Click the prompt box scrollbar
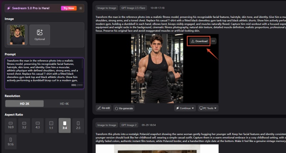This screenshot has height=153, width=286. click(x=82, y=64)
